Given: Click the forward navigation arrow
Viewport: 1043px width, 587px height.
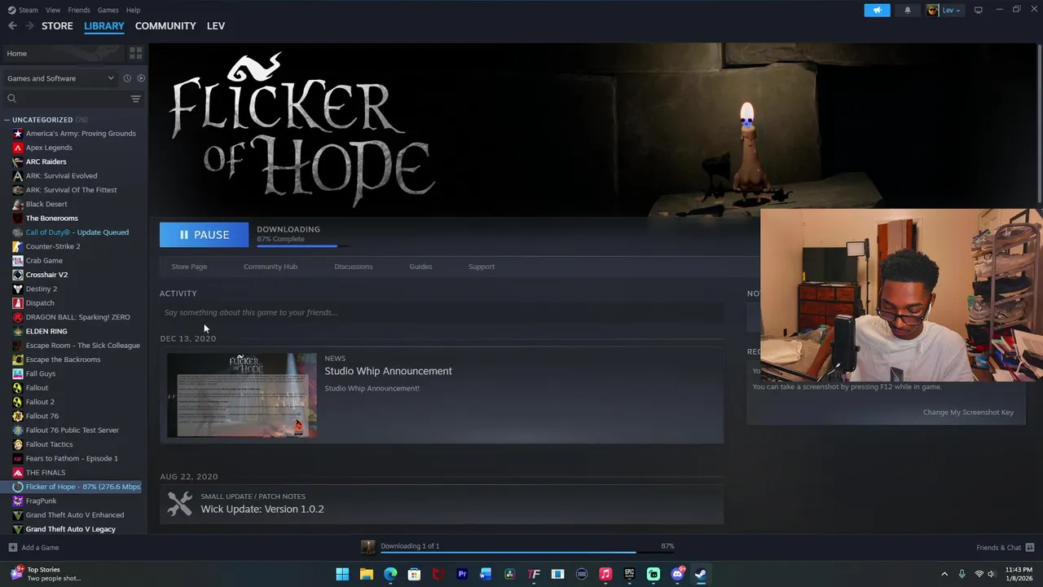Looking at the screenshot, I should [x=29, y=26].
